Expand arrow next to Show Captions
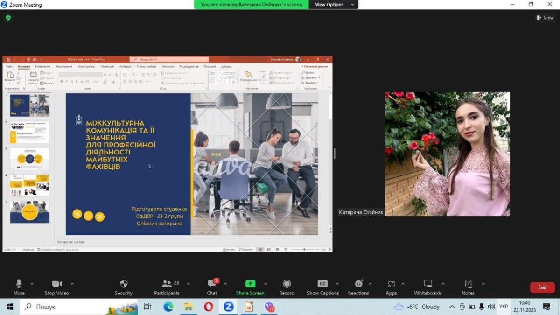Screen dimensions: 560x315 (337, 284)
